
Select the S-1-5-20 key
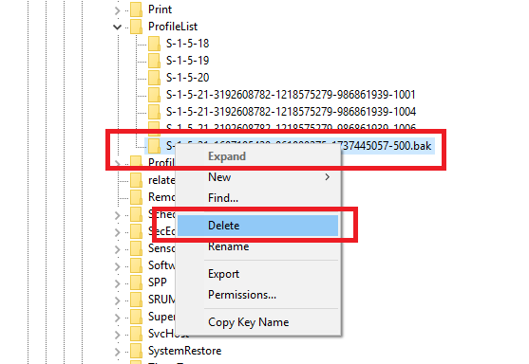pos(188,78)
